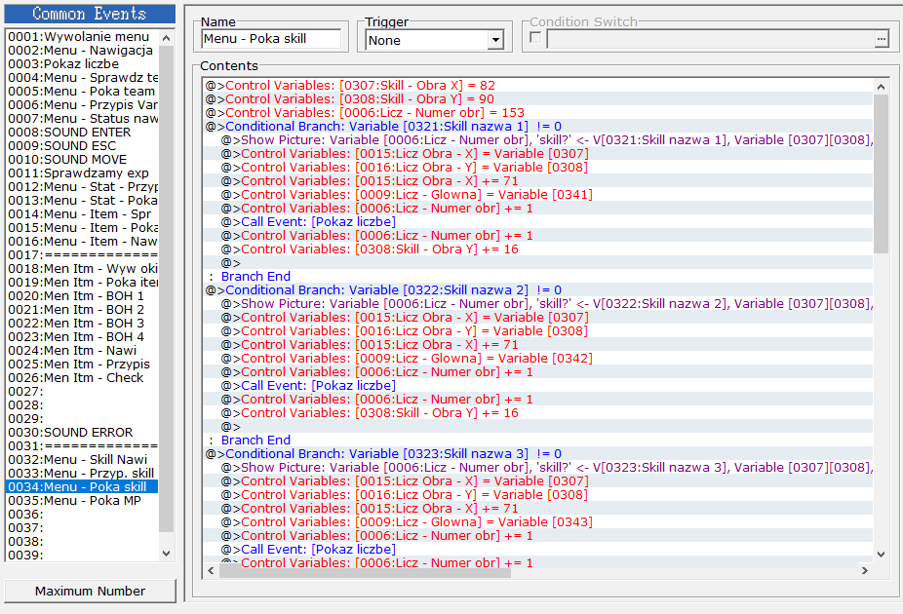Select highlighted event 0034:Menu - Poka skill
The image size is (903, 614).
[82, 487]
